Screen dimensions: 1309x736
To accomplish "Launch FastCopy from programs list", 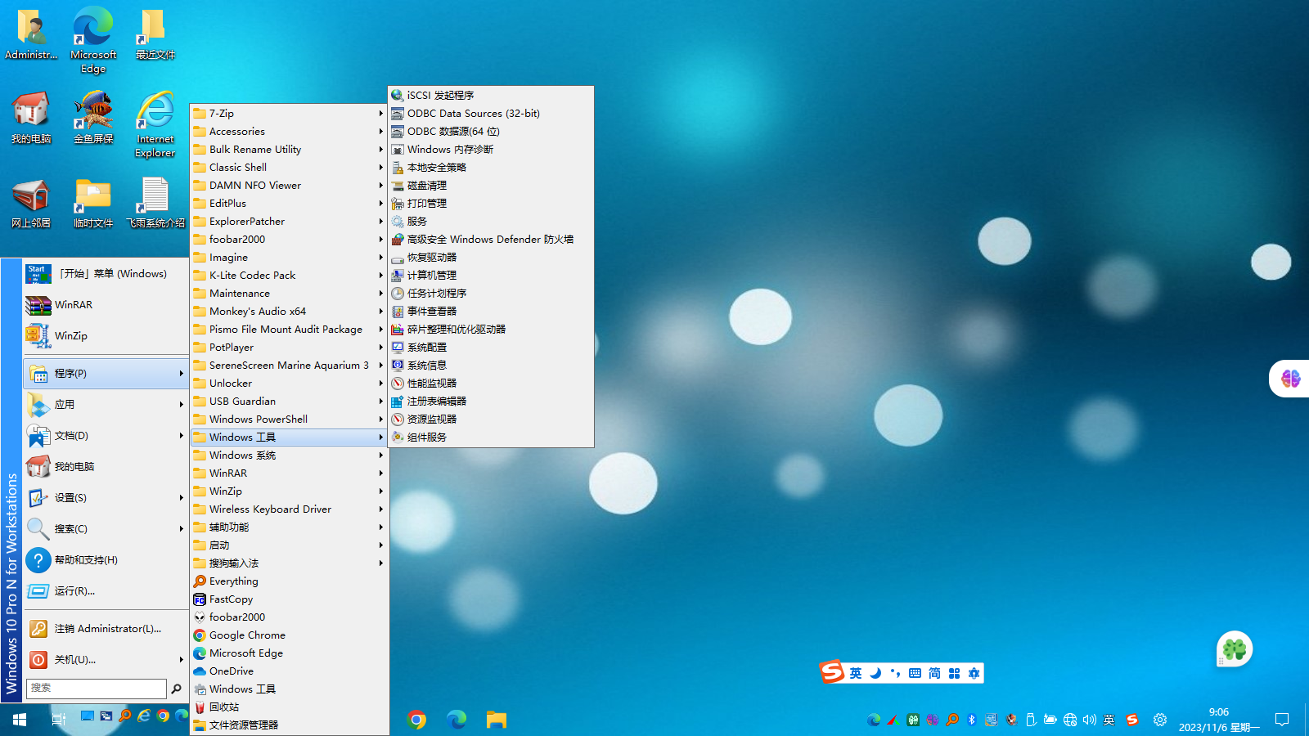I will pos(289,599).
